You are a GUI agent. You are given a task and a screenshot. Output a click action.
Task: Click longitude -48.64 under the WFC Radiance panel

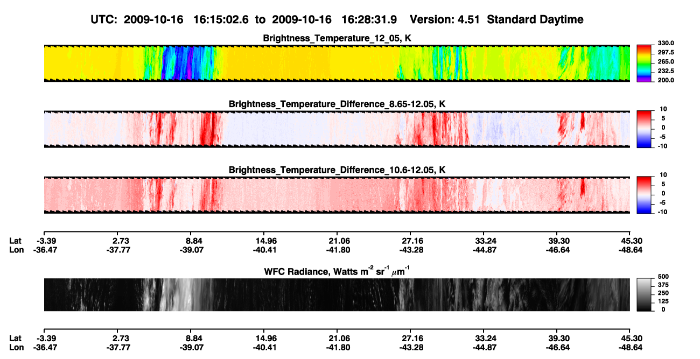pos(631,347)
